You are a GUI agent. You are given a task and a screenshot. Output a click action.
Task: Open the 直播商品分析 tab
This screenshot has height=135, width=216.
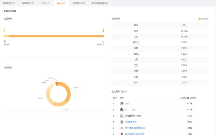click(x=28, y=3)
